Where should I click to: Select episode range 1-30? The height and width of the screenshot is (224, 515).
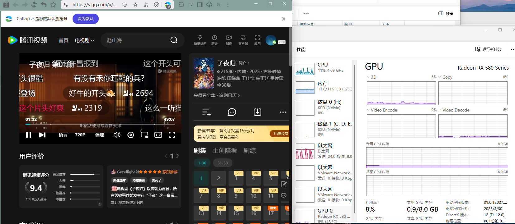[202, 163]
